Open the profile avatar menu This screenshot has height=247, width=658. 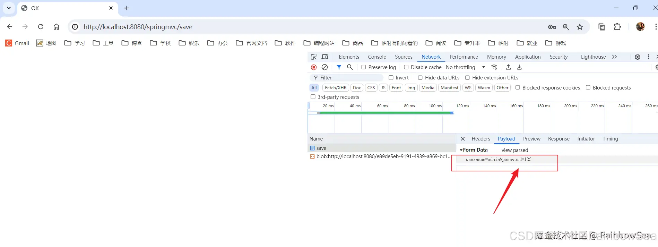tap(640, 27)
